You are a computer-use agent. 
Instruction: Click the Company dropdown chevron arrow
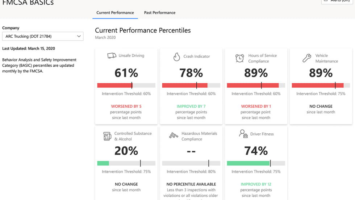click(x=79, y=36)
